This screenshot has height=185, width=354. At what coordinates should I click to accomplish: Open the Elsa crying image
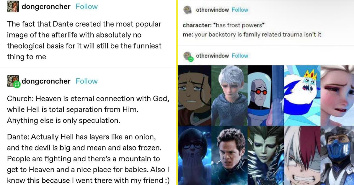(337, 95)
